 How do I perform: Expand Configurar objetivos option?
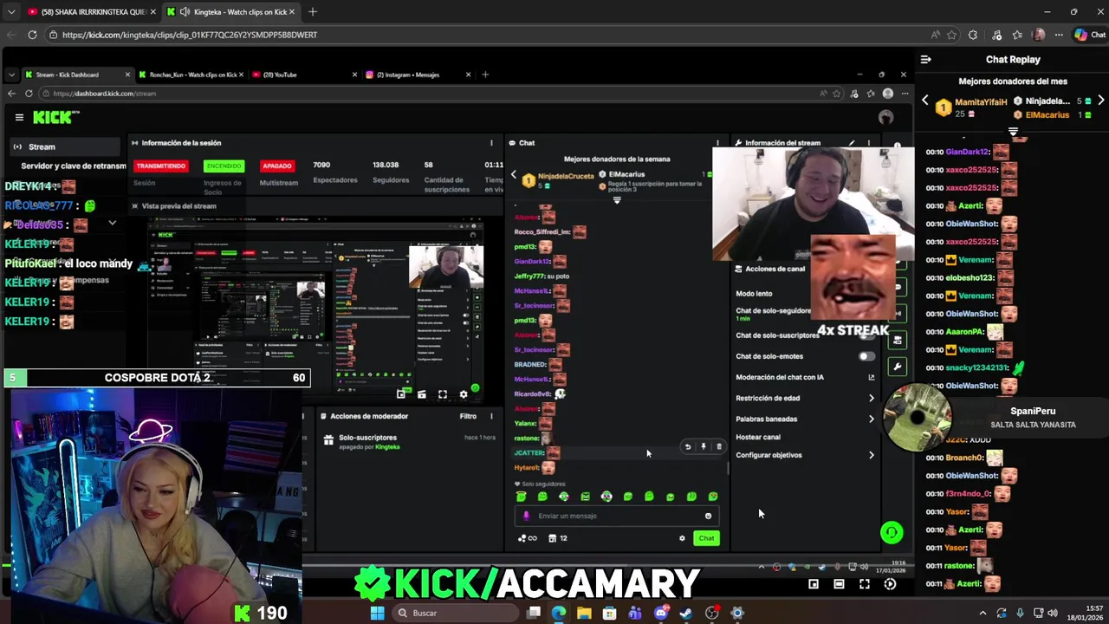tap(872, 455)
